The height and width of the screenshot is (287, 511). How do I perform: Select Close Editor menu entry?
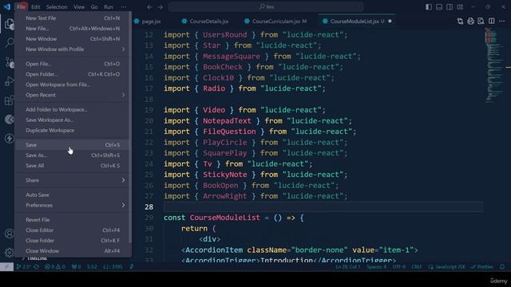pyautogui.click(x=73, y=230)
